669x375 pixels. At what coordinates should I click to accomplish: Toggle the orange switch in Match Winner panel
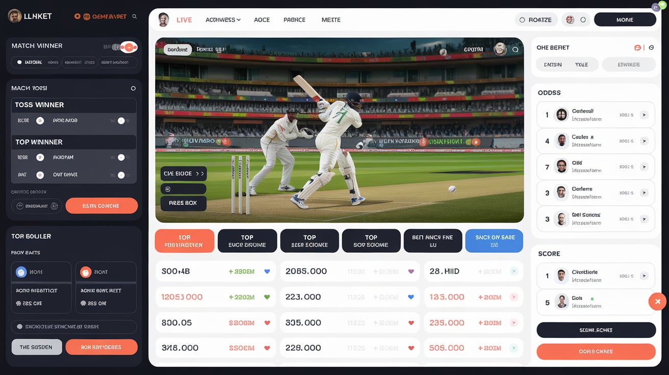click(128, 47)
